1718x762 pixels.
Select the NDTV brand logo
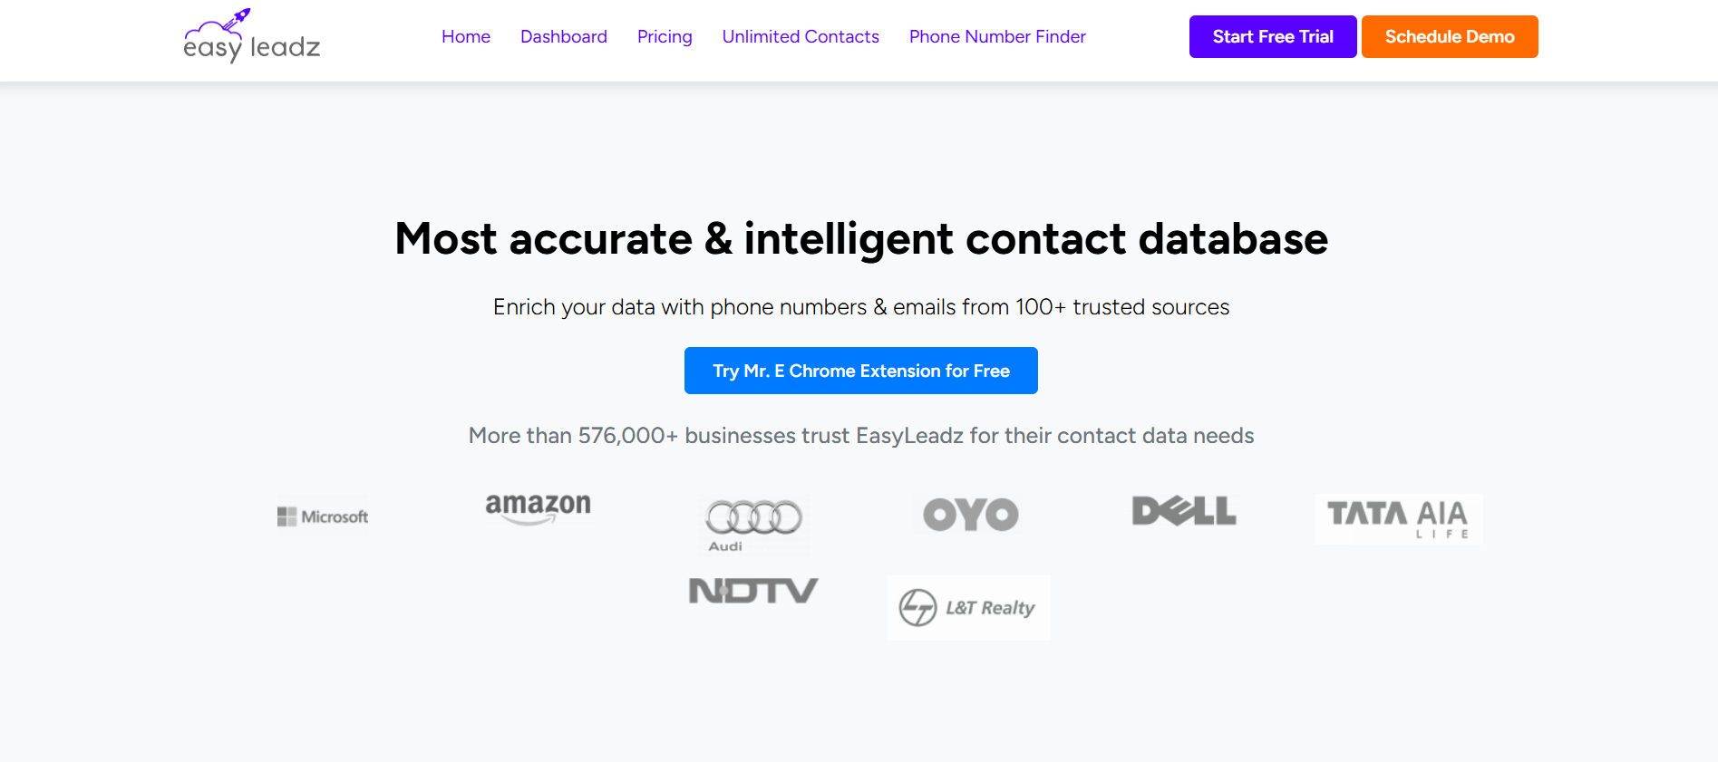point(752,590)
